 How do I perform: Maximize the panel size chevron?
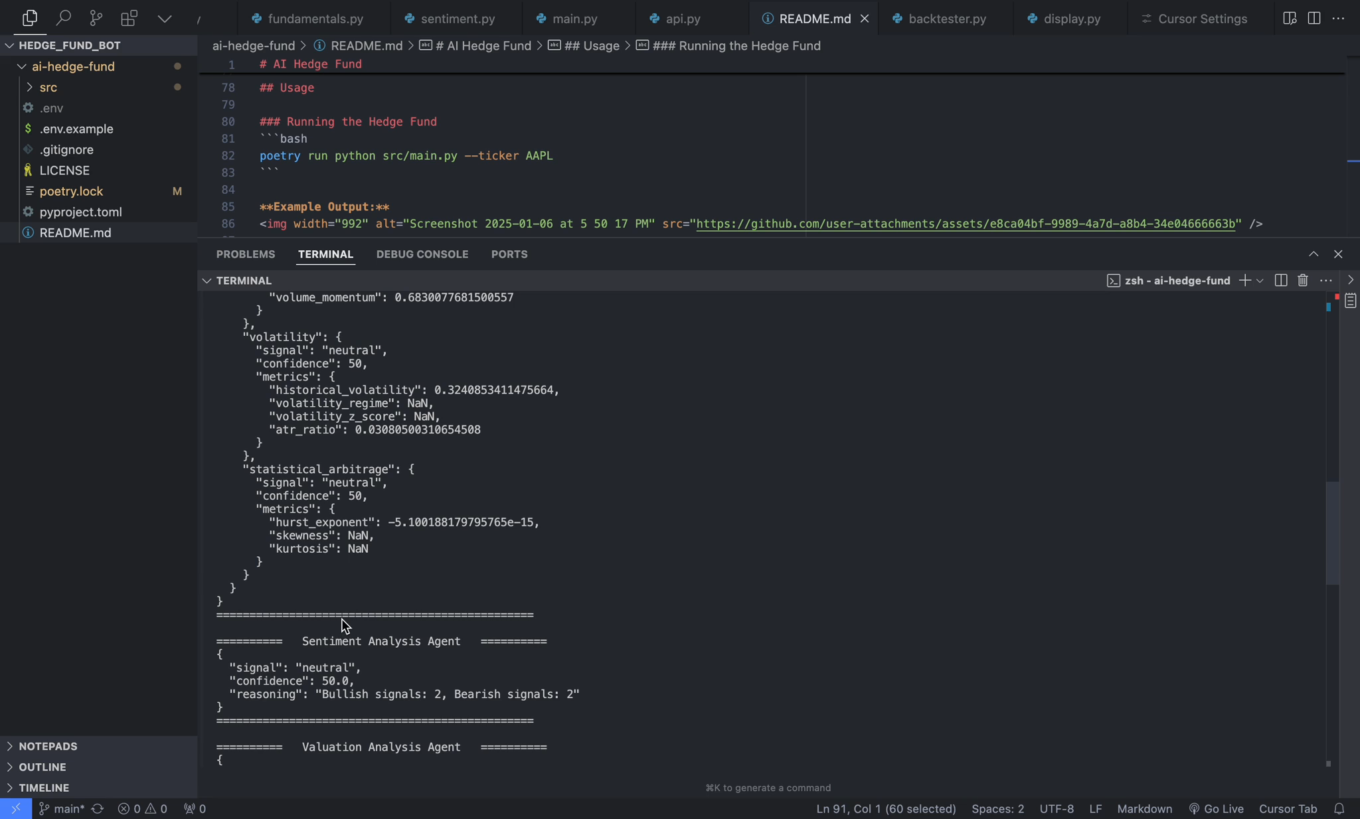(1314, 254)
